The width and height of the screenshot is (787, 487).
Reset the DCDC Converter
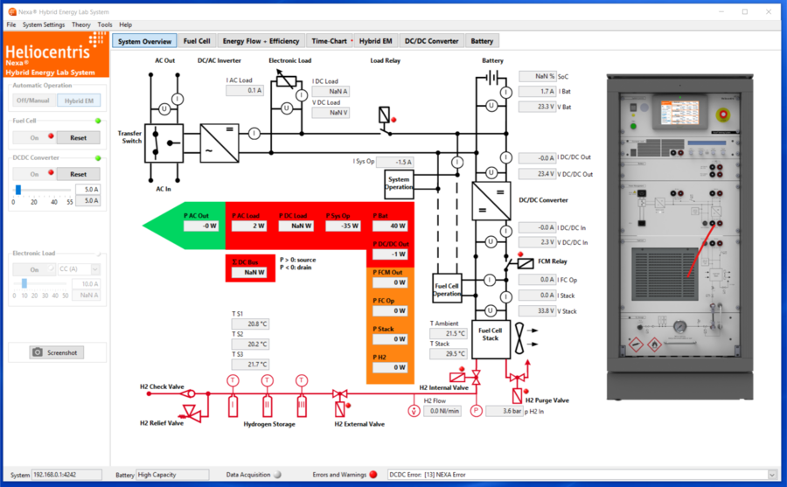click(79, 174)
